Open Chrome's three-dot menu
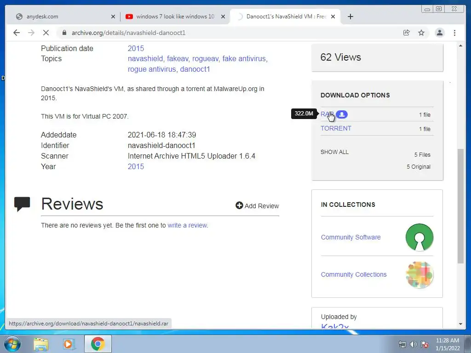The width and height of the screenshot is (471, 353). (454, 33)
